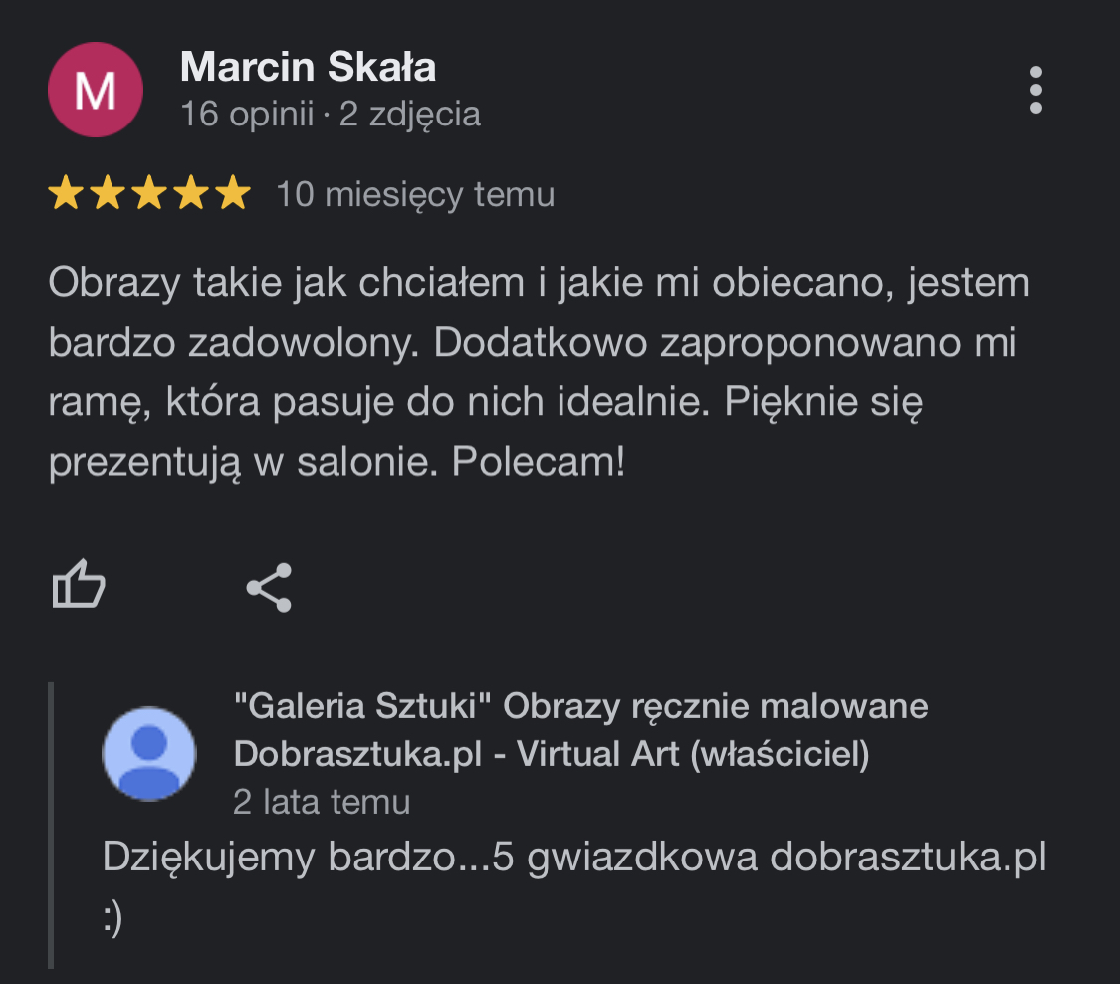The image size is (1120, 984).
Task: Open Marcin Skała's profile via name
Action: coord(308,68)
